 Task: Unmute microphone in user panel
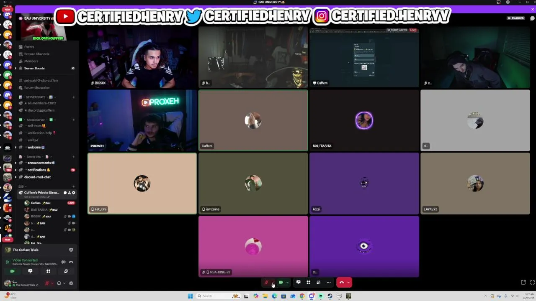[x=47, y=283]
